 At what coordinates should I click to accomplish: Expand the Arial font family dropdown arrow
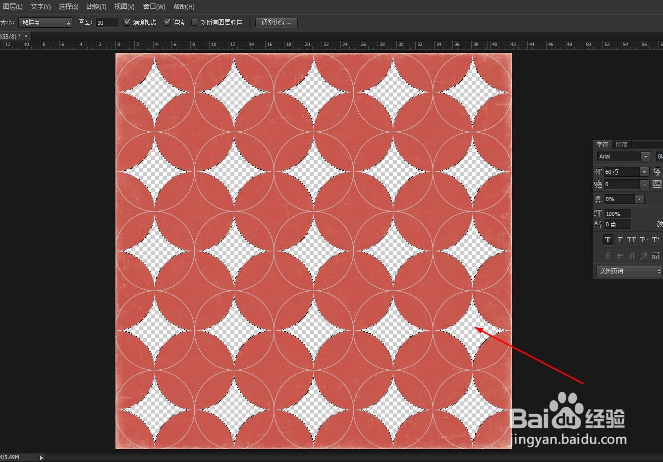pyautogui.click(x=645, y=156)
